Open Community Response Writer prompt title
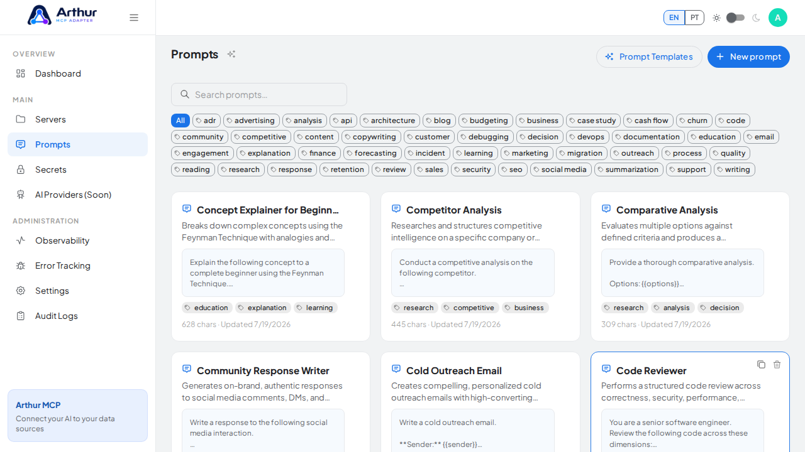Viewport: 805px width, 452px height. (263, 370)
